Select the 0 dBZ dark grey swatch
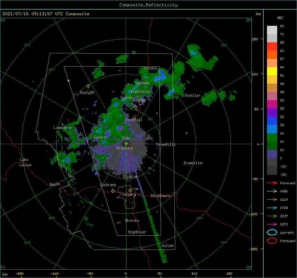297x278 pixels. tap(272, 162)
